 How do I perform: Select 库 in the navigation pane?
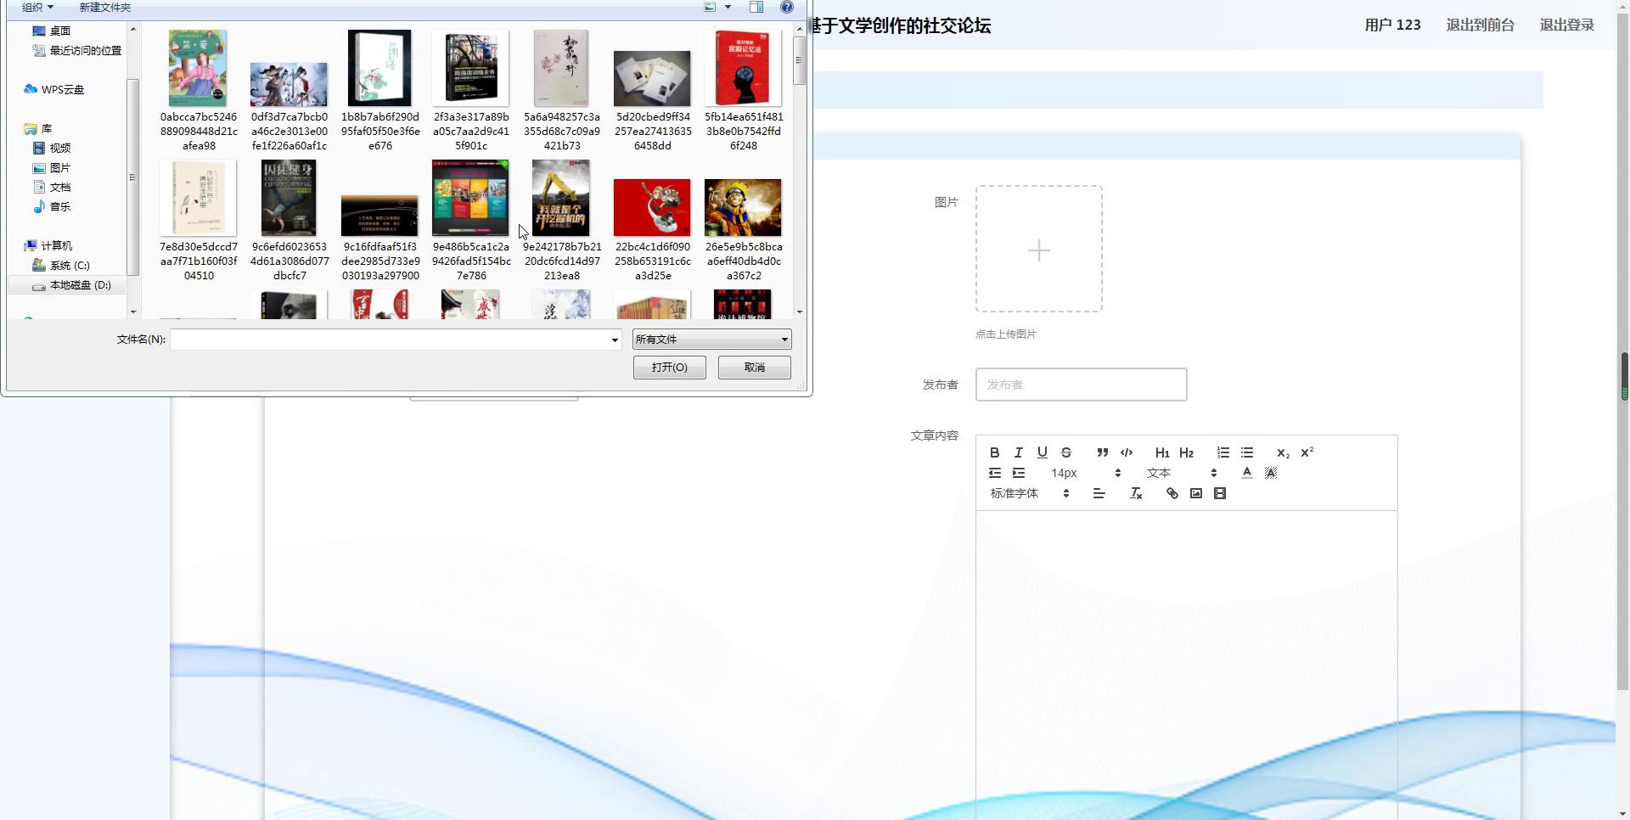[38, 128]
